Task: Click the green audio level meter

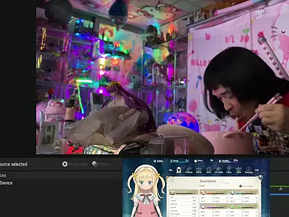Action: [x=279, y=187]
